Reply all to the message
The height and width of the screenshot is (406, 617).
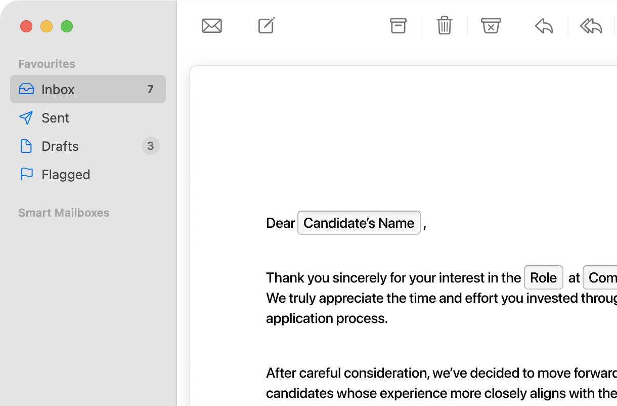point(591,26)
